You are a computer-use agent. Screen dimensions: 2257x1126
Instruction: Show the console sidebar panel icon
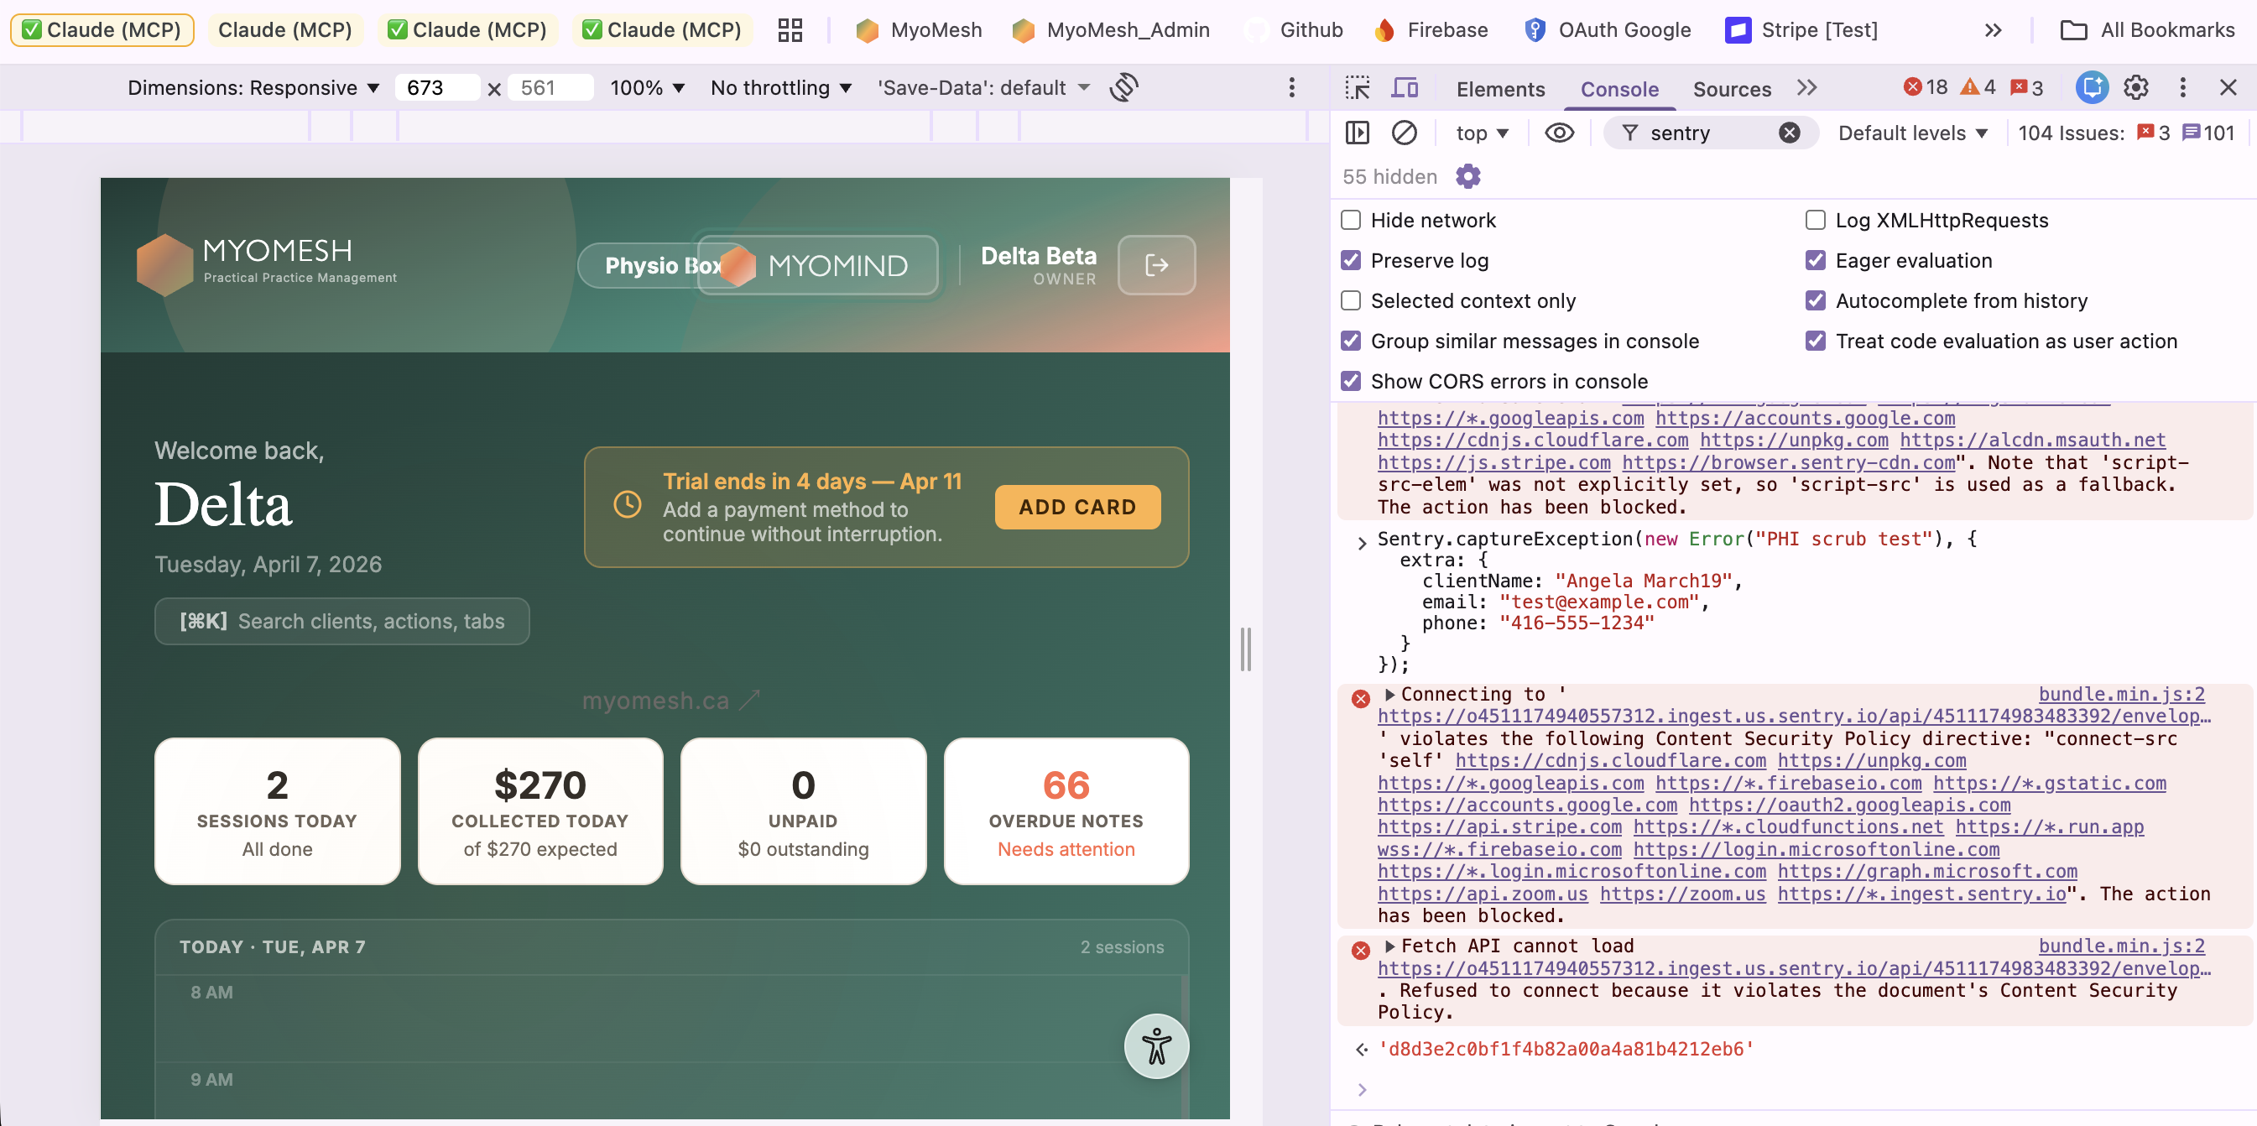tap(1358, 133)
